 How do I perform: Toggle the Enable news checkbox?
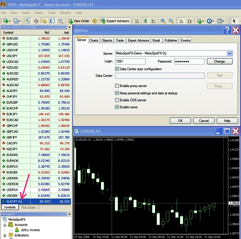click(x=117, y=107)
